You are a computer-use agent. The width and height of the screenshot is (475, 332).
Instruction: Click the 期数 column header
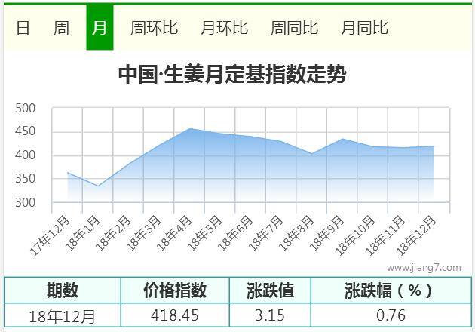[x=63, y=290]
